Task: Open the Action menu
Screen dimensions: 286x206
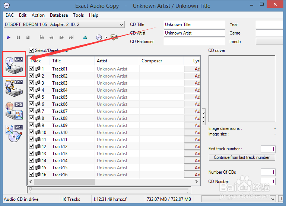Action: tap(38, 15)
